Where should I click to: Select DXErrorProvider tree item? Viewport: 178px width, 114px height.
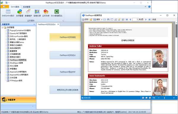(19, 36)
